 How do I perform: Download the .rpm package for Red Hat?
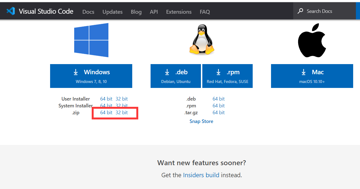click(x=227, y=76)
